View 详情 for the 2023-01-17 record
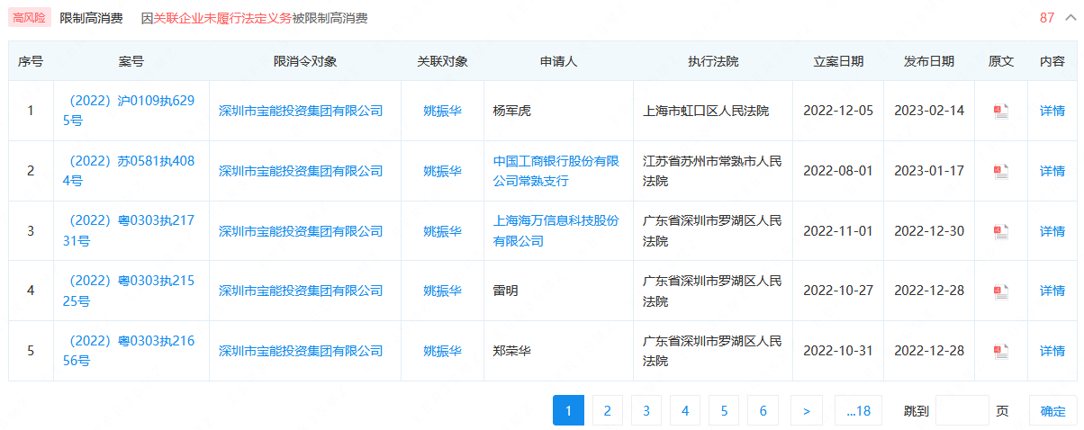Viewport: 1084px width, 430px height. (1052, 171)
